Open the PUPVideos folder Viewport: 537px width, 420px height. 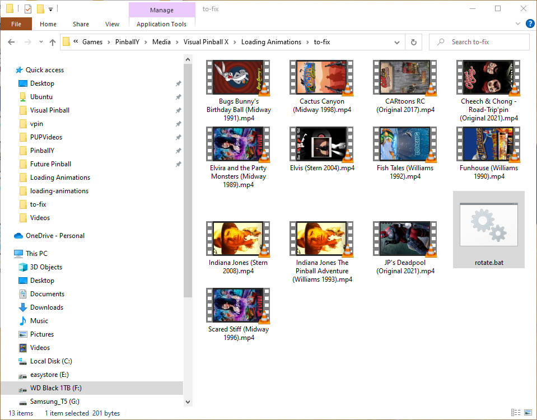46,137
